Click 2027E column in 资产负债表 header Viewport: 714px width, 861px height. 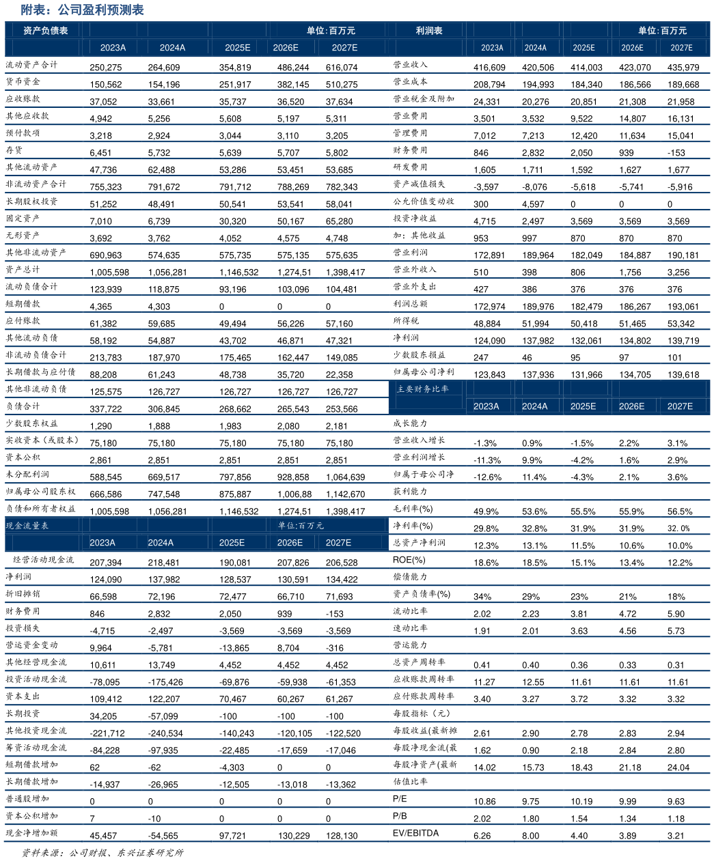coord(344,48)
